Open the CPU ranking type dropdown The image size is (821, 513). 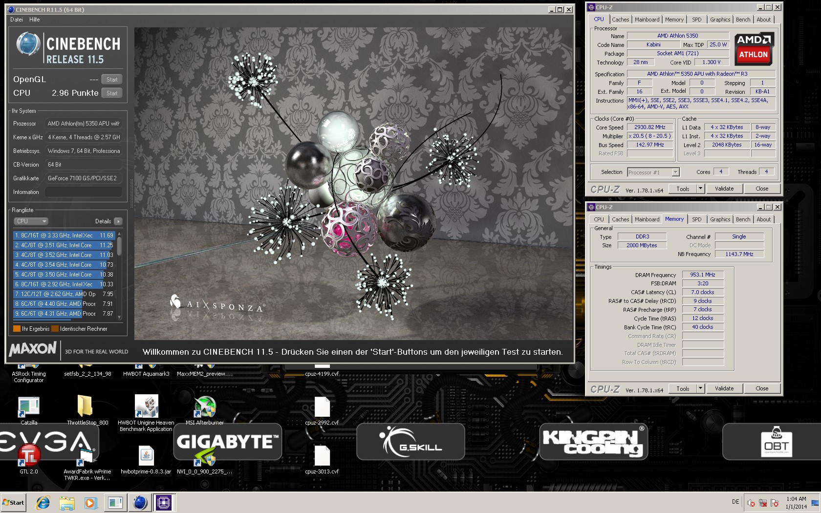tap(31, 221)
